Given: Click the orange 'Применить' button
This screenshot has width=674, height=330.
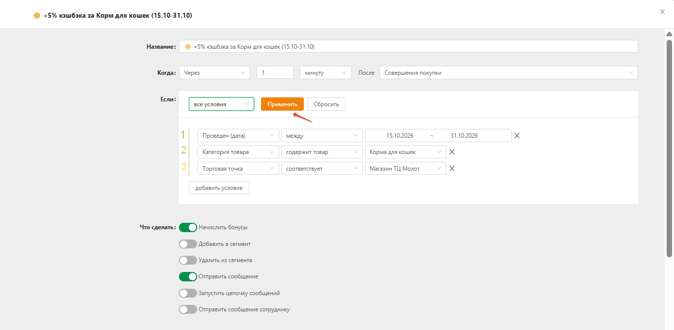Looking at the screenshot, I should tap(282, 104).
